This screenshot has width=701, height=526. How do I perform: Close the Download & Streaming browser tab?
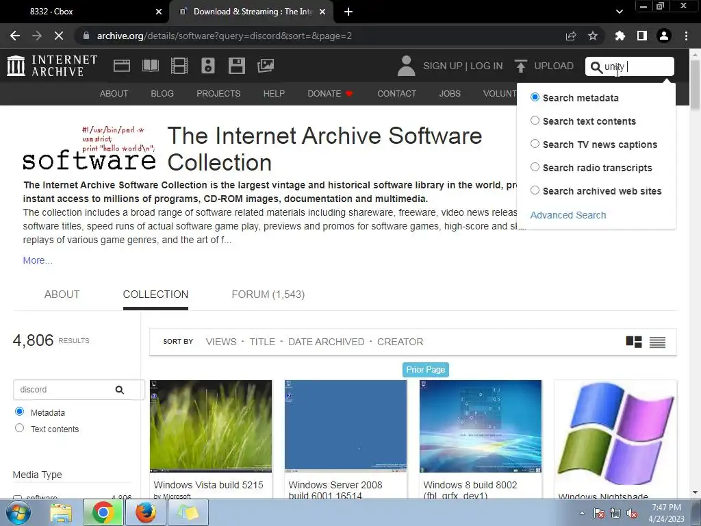322,12
